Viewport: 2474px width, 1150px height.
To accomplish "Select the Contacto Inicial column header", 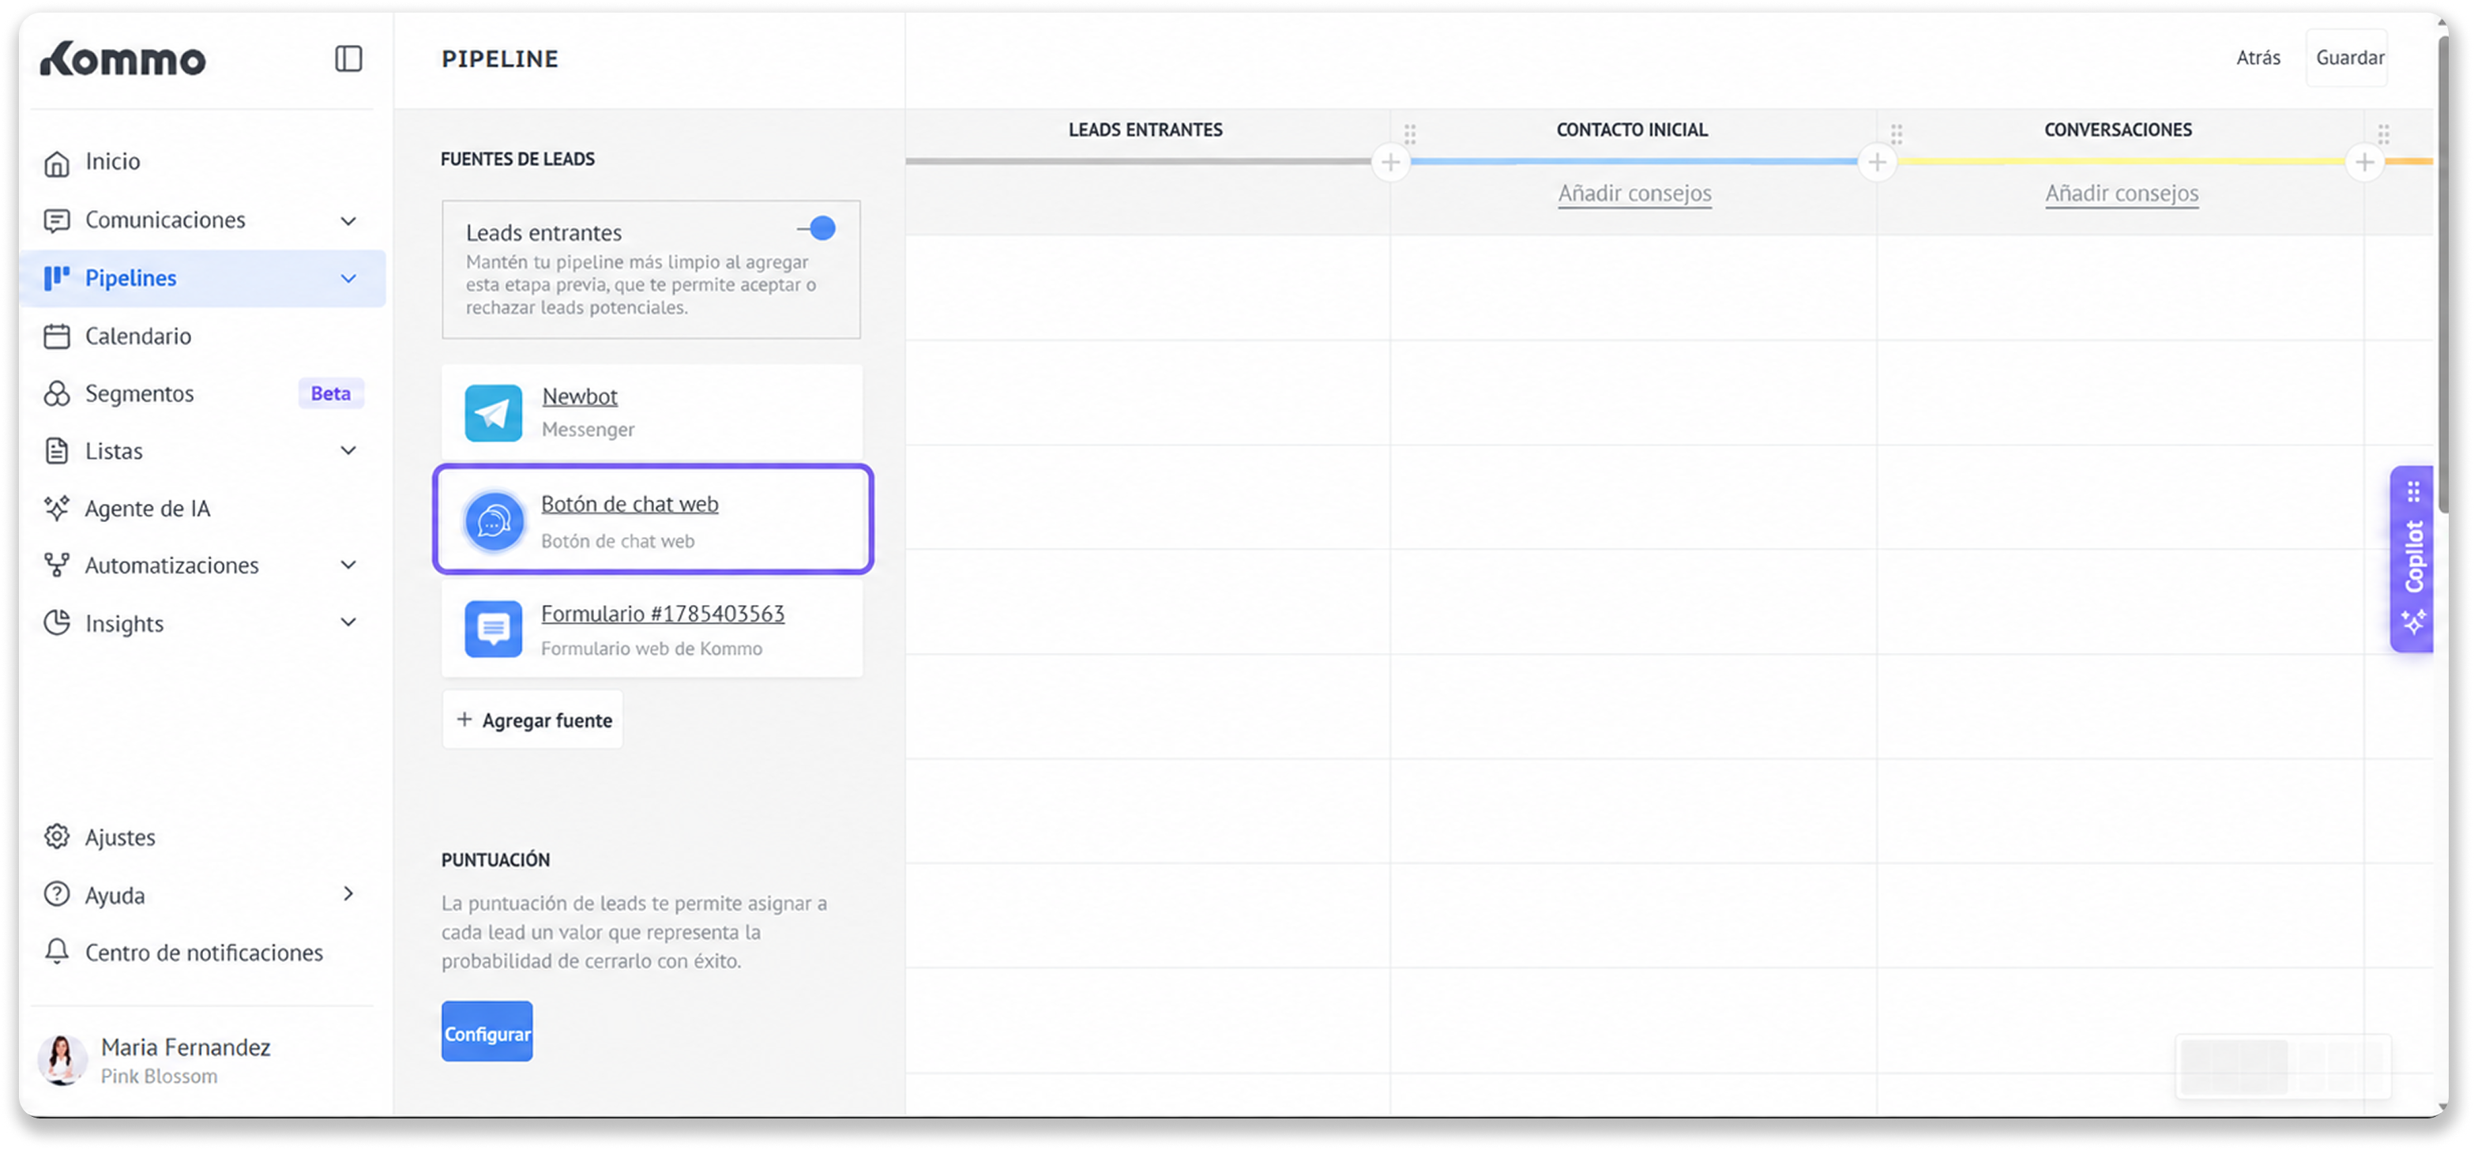I will point(1632,130).
